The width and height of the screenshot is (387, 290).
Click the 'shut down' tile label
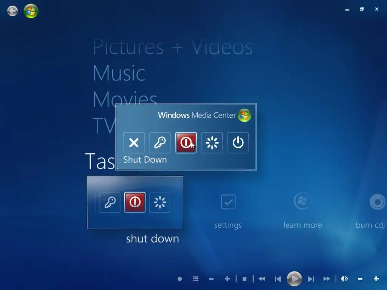(153, 239)
